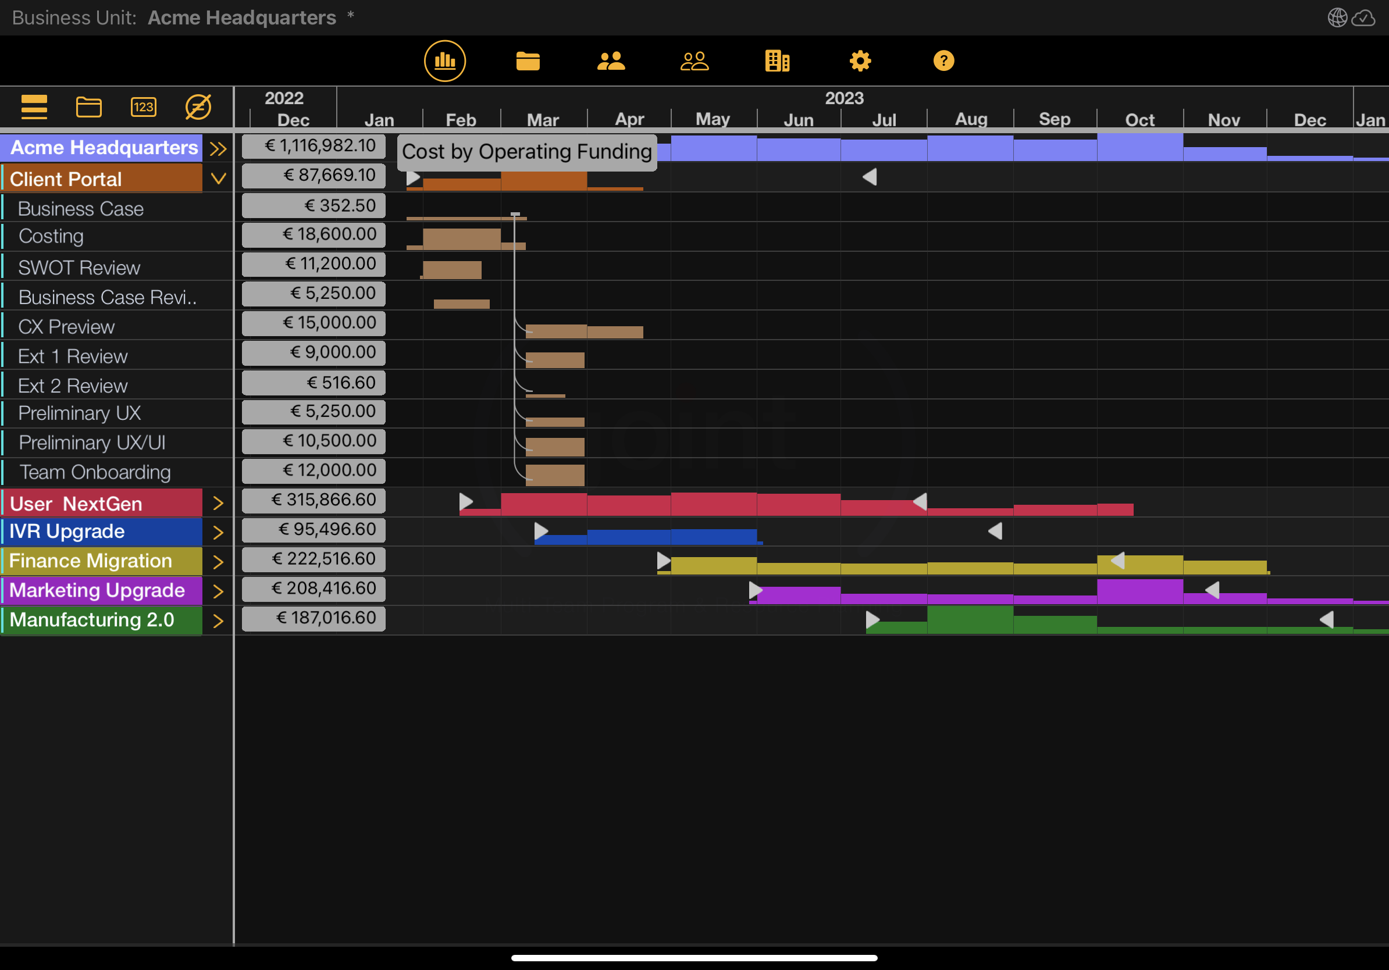Click the IVR Upgrade end date marker
The height and width of the screenshot is (970, 1389).
(996, 531)
